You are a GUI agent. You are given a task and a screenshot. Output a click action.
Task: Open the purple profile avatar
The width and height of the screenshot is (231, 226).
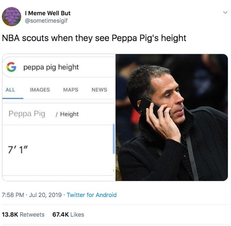tap(11, 17)
